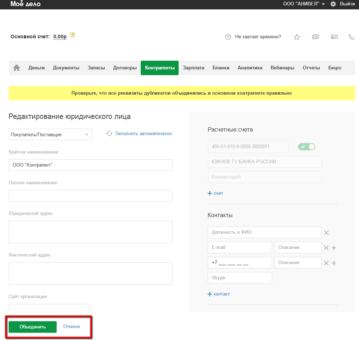Open the Документы menu tab
This screenshot has height=340, width=359.
[66, 68]
